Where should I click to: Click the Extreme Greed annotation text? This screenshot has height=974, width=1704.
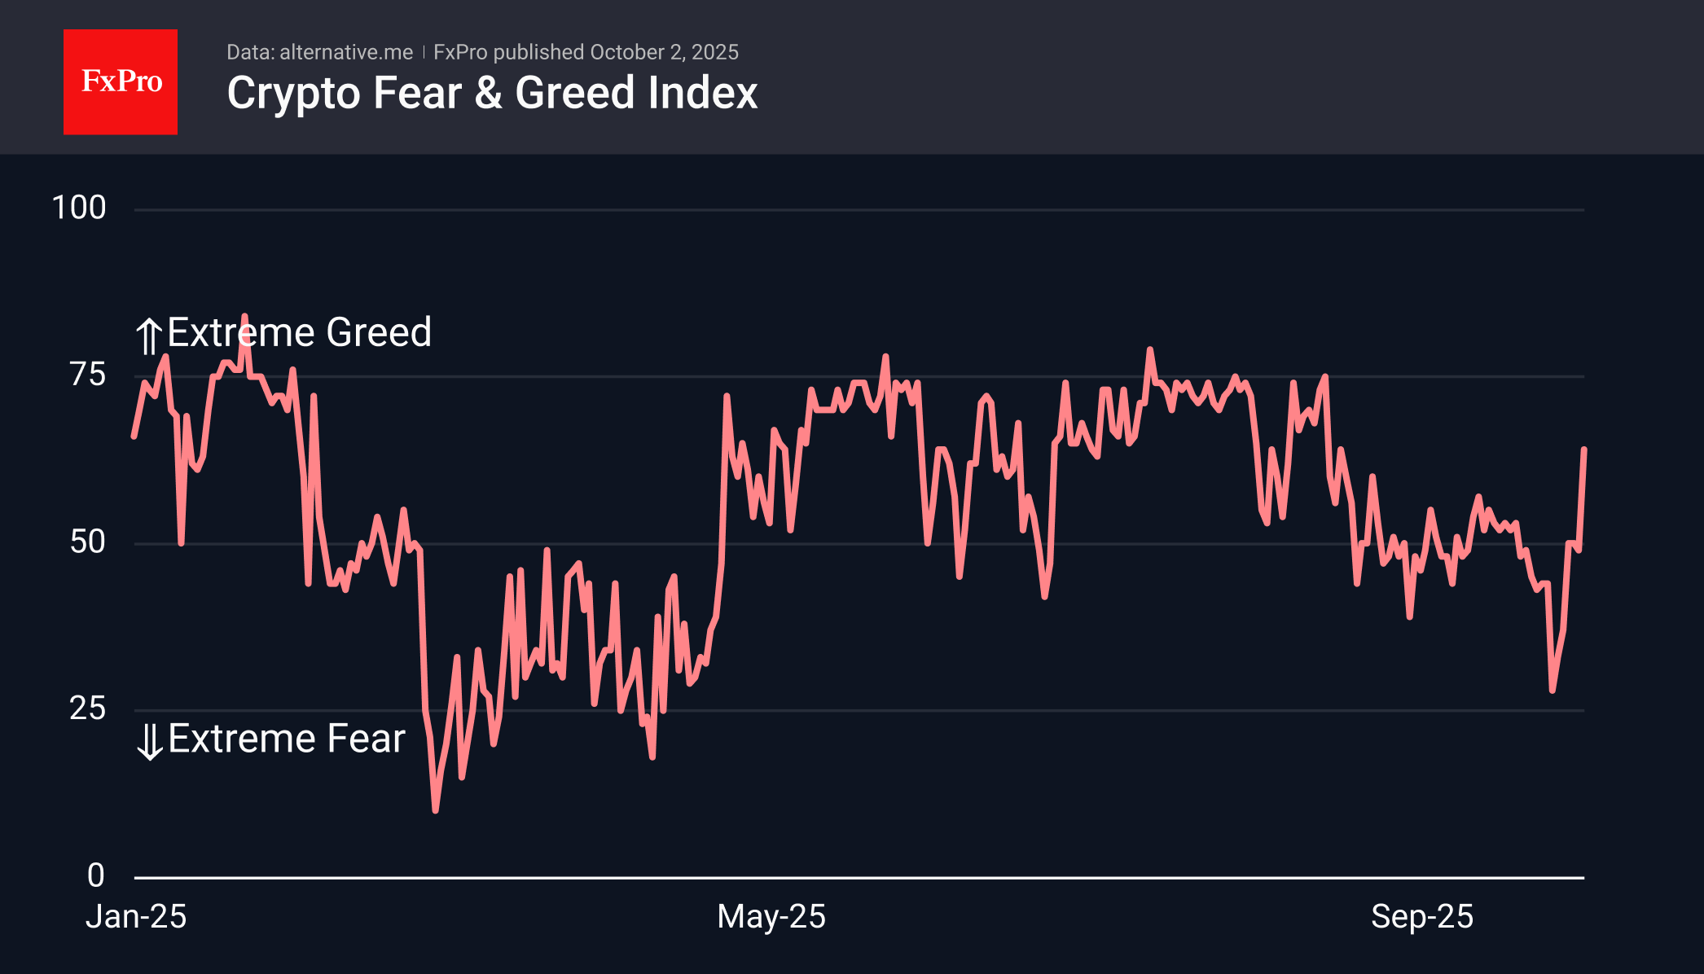299,332
